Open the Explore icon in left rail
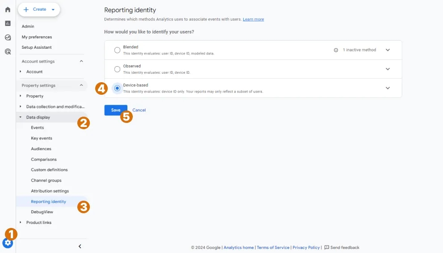 [8, 37]
